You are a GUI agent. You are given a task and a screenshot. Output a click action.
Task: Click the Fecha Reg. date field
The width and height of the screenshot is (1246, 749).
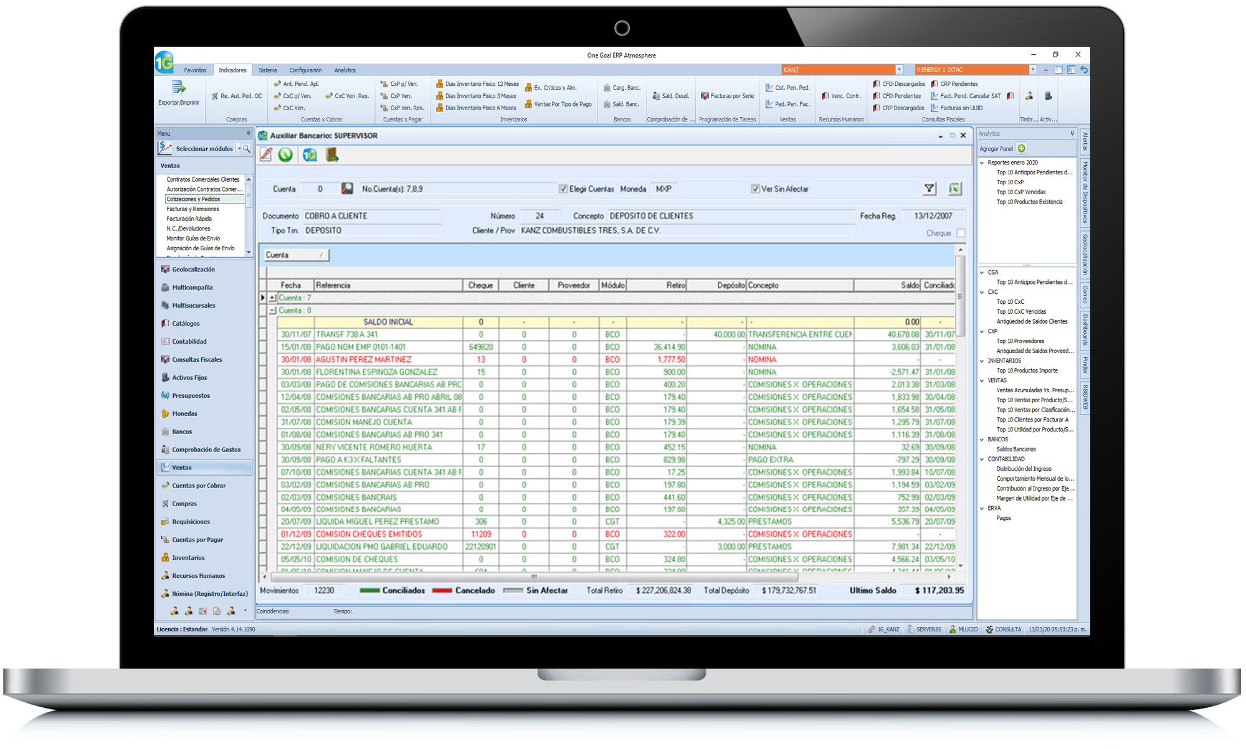(933, 216)
